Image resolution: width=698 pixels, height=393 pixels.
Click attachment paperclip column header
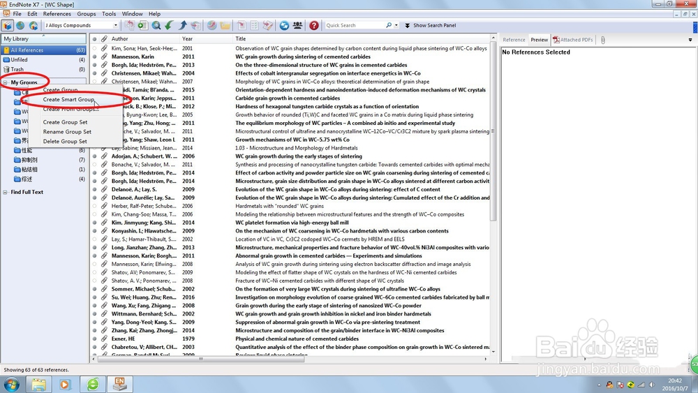click(104, 38)
